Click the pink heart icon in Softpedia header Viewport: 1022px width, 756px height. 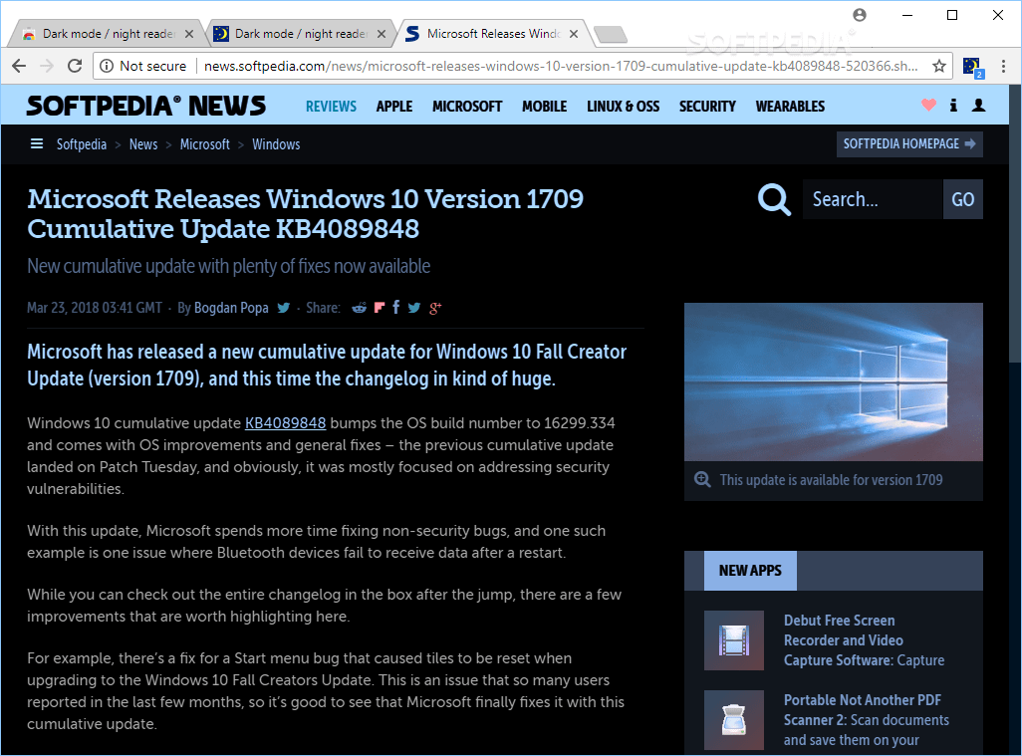[928, 105]
